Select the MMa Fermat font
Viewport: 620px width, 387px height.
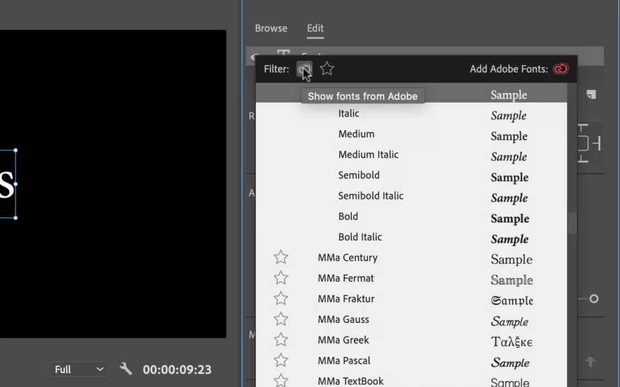346,278
